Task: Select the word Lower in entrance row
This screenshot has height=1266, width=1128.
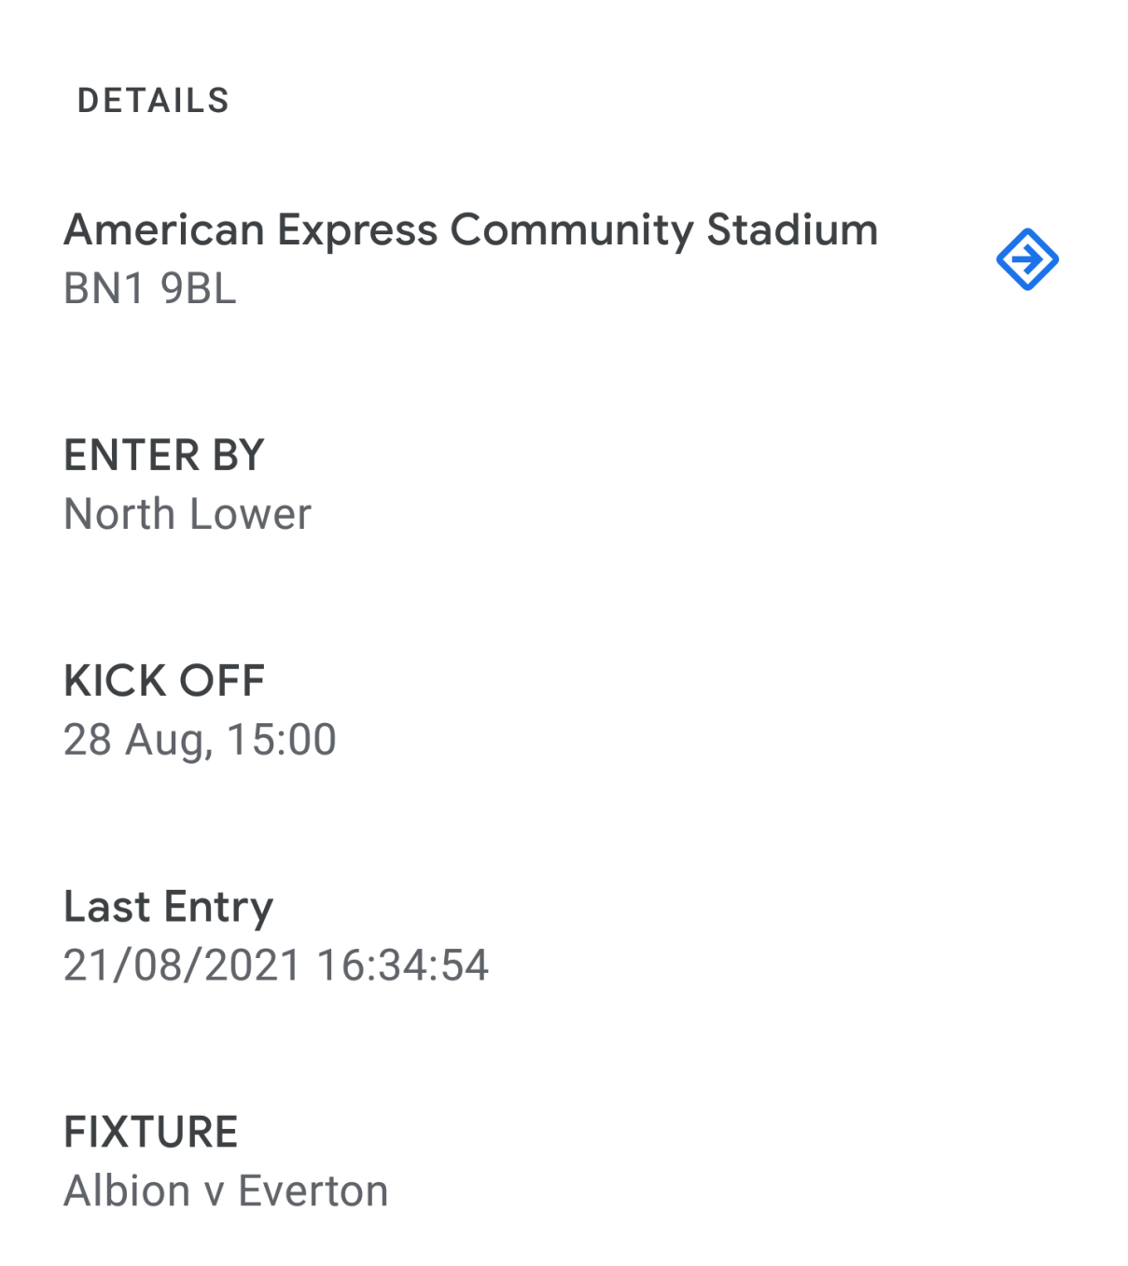Action: pos(250,514)
